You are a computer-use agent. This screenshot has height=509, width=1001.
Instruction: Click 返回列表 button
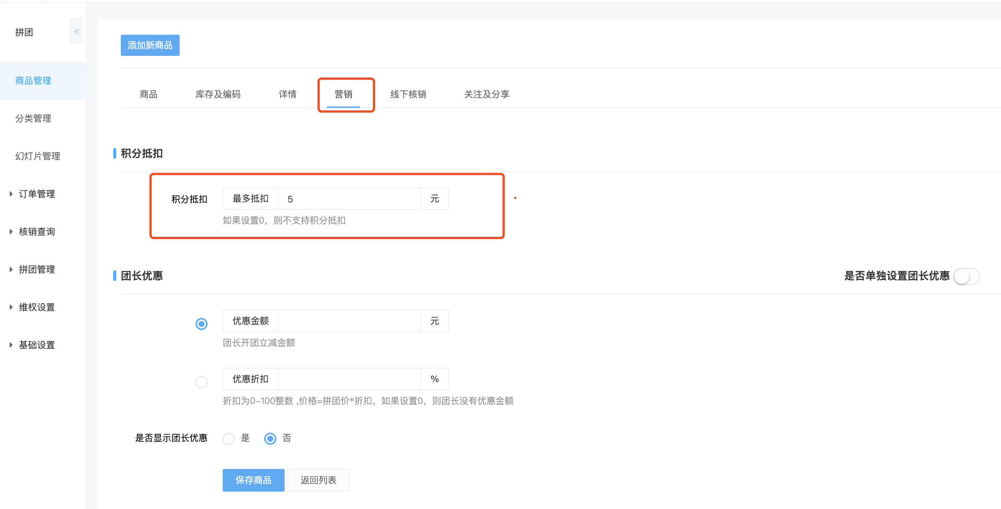coord(318,480)
